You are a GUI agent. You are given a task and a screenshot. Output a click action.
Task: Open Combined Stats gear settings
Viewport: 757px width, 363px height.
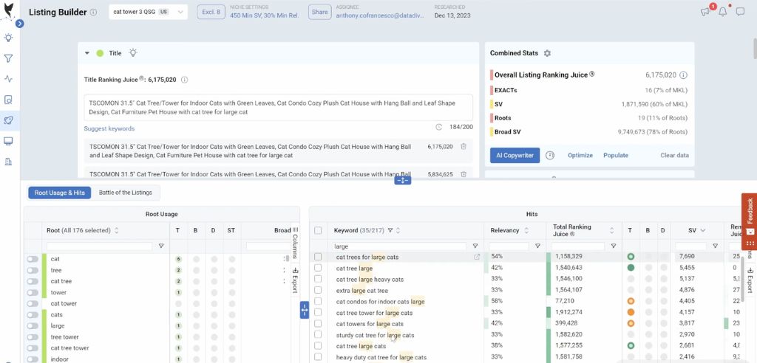point(547,53)
